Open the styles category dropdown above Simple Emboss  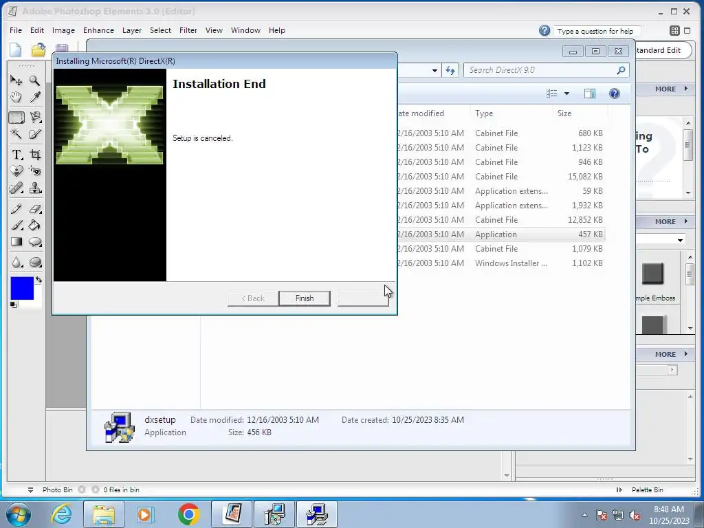pos(680,240)
